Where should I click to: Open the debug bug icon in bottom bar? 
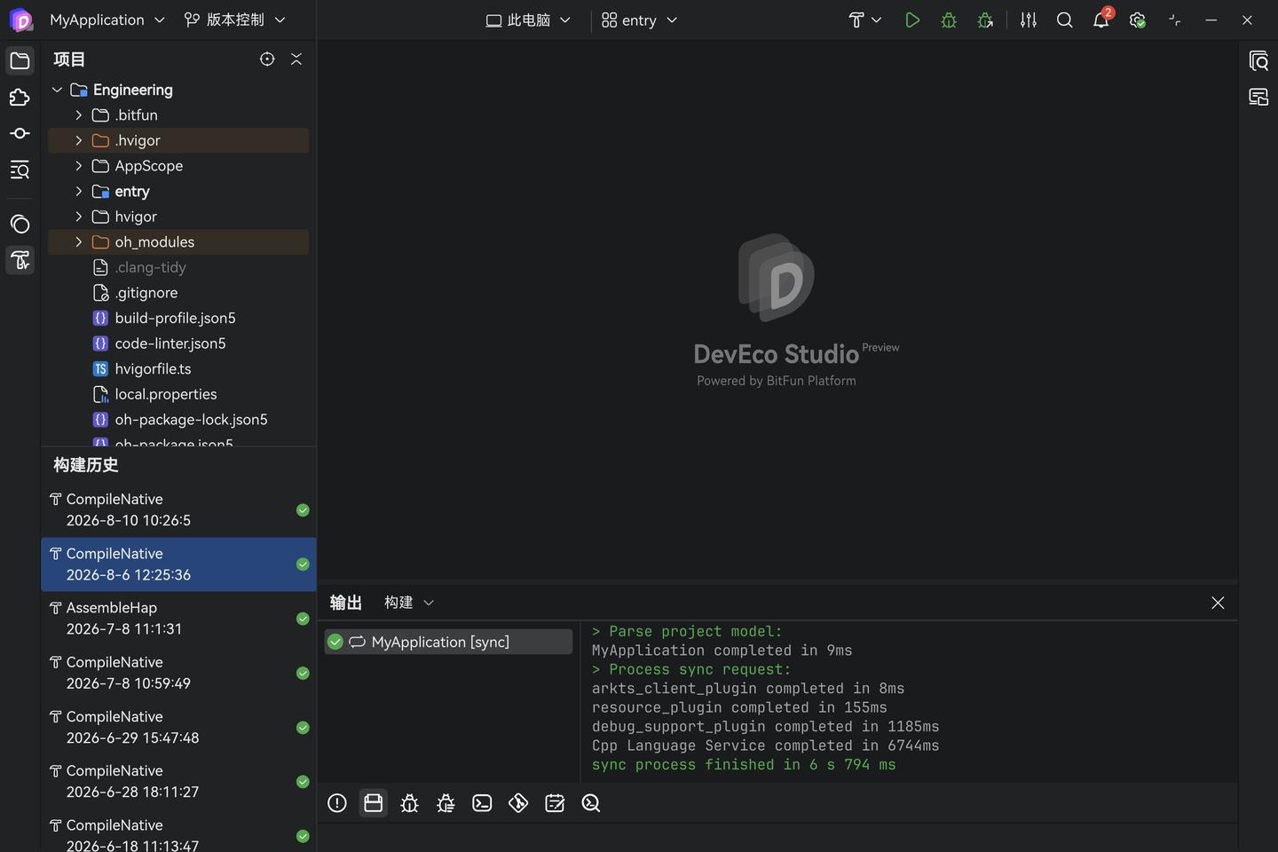(409, 803)
